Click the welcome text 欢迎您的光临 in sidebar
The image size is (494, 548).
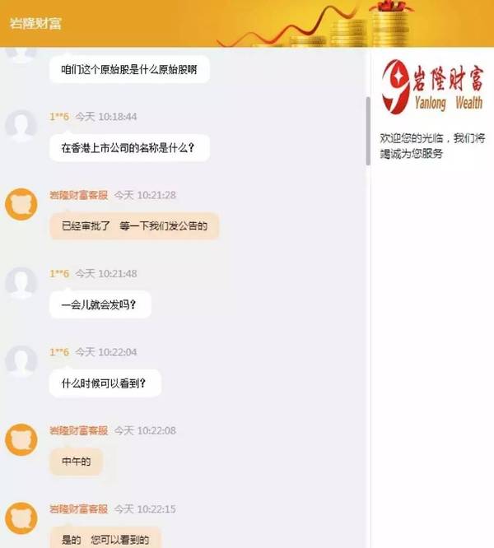click(411, 138)
